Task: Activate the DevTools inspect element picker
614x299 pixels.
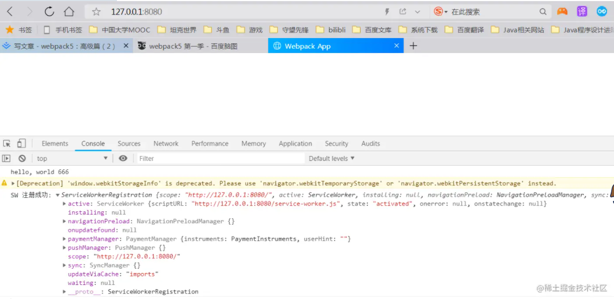Action: (x=6, y=144)
